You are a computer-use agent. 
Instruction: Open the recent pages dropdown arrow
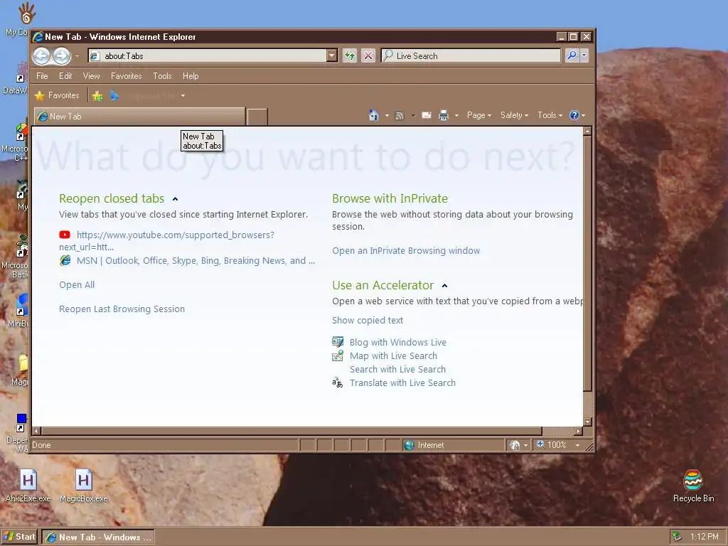click(77, 56)
